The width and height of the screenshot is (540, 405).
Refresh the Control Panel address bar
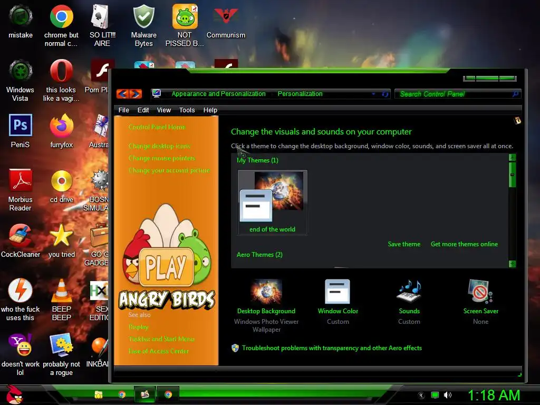coord(385,94)
